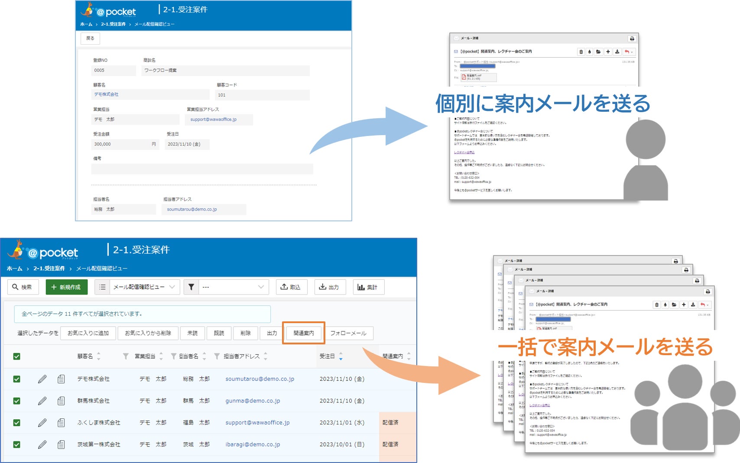The width and height of the screenshot is (740, 463).
Task: Click the gunma@demo.co.jp address in the list
Action: [253, 401]
